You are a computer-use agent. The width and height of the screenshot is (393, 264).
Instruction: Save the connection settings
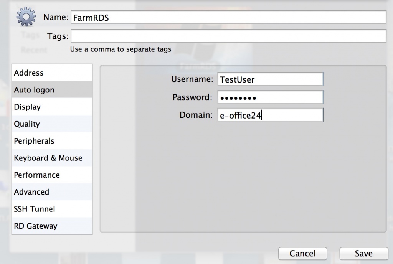(364, 254)
